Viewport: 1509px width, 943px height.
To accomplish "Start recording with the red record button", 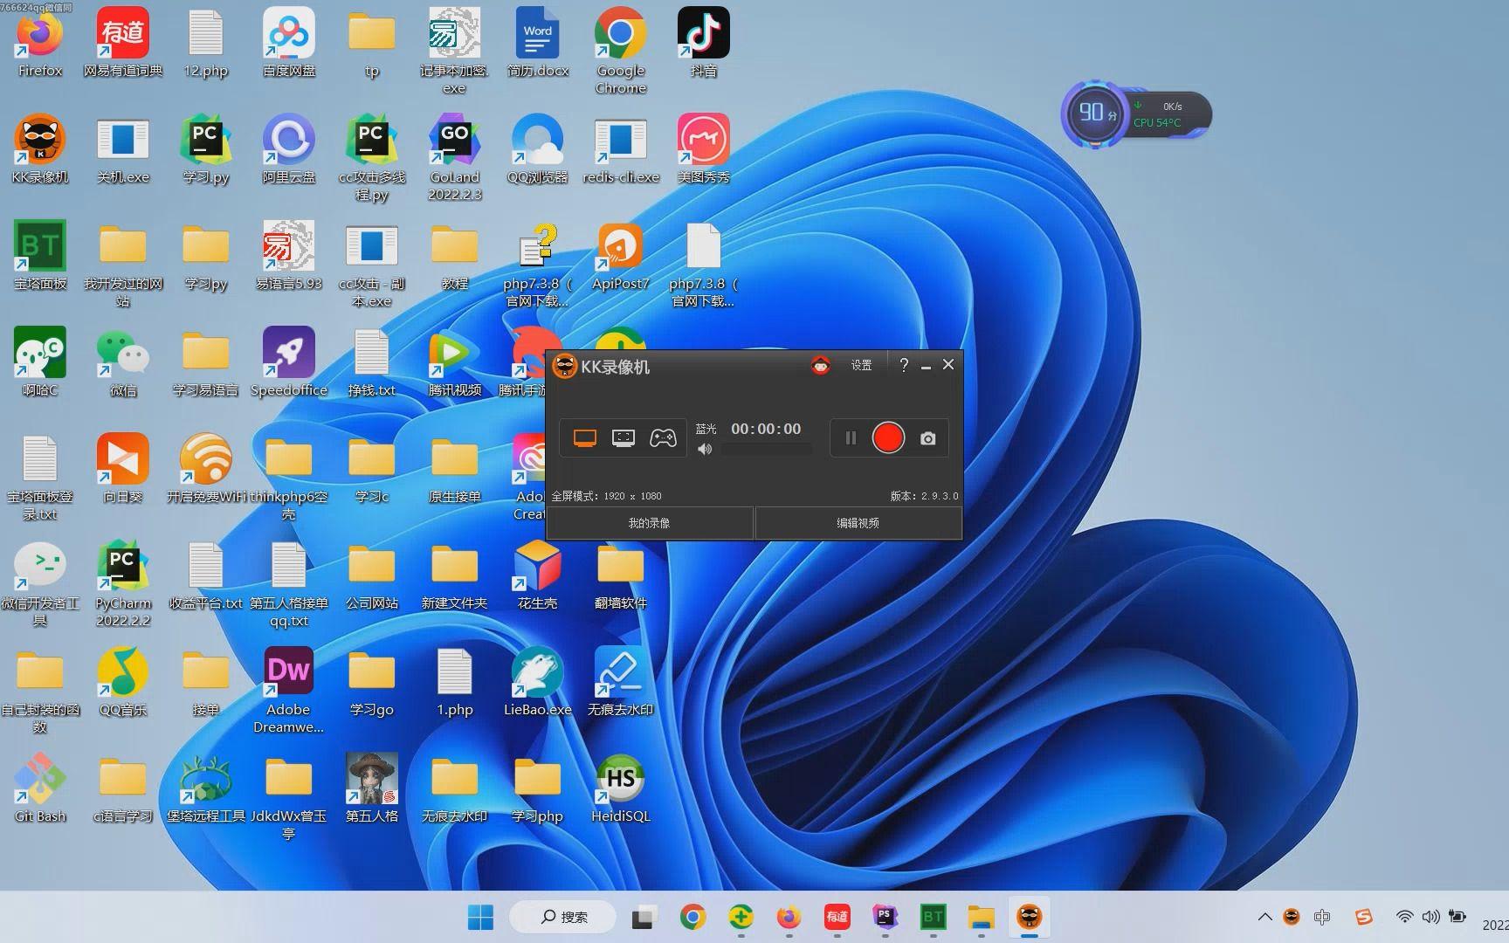I will (x=888, y=438).
